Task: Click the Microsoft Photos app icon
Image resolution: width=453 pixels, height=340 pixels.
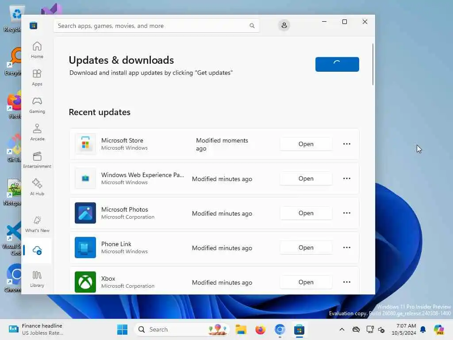Action: coord(85,213)
